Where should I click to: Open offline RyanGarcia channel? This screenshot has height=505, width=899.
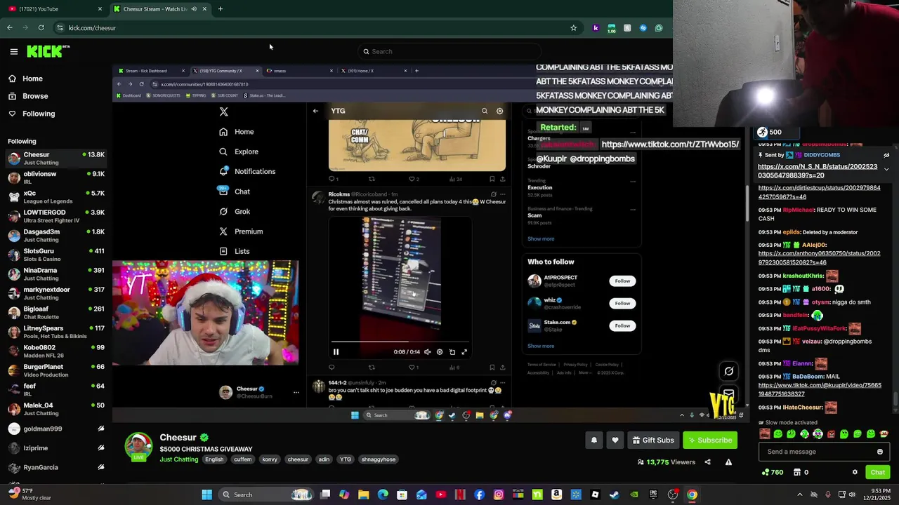(x=56, y=467)
